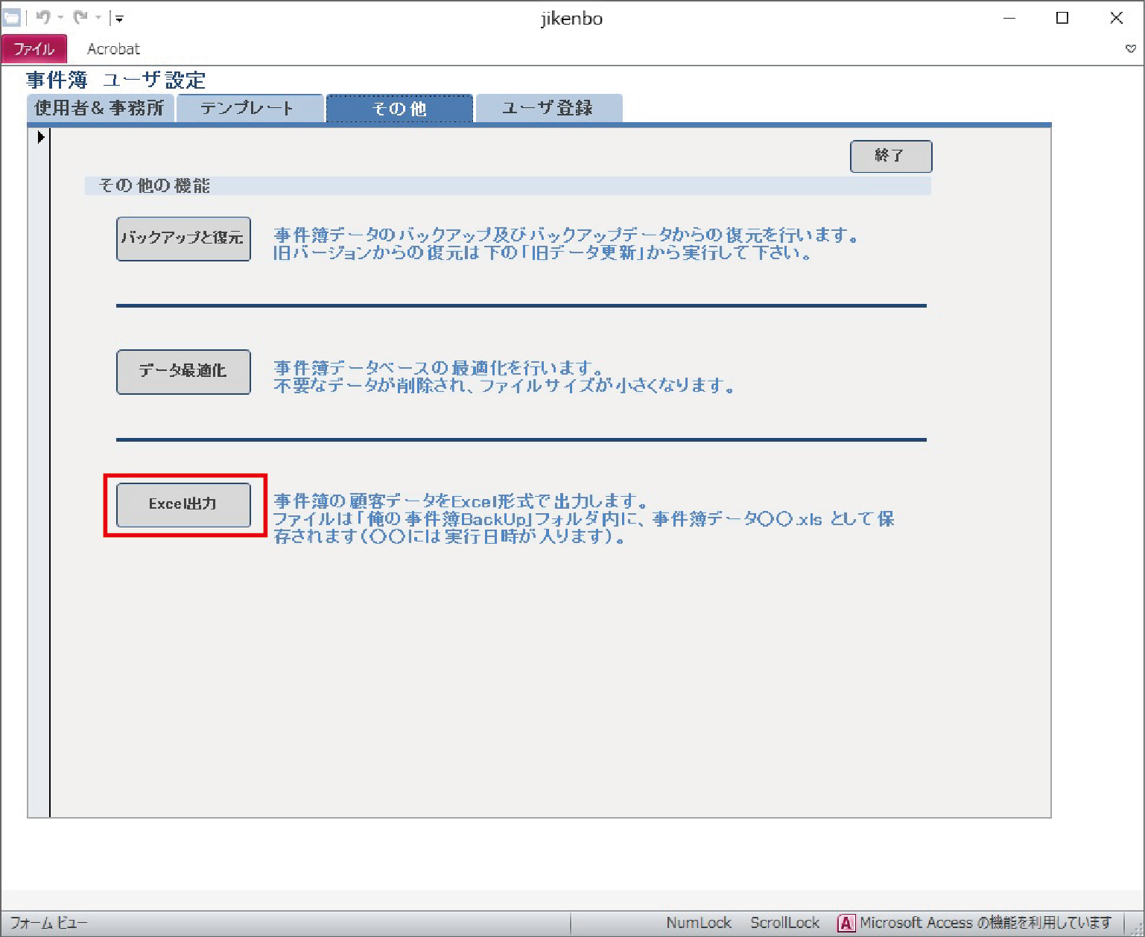The height and width of the screenshot is (937, 1145).
Task: Switch to the 使用者＆事務所 tab
Action: pyautogui.click(x=100, y=108)
